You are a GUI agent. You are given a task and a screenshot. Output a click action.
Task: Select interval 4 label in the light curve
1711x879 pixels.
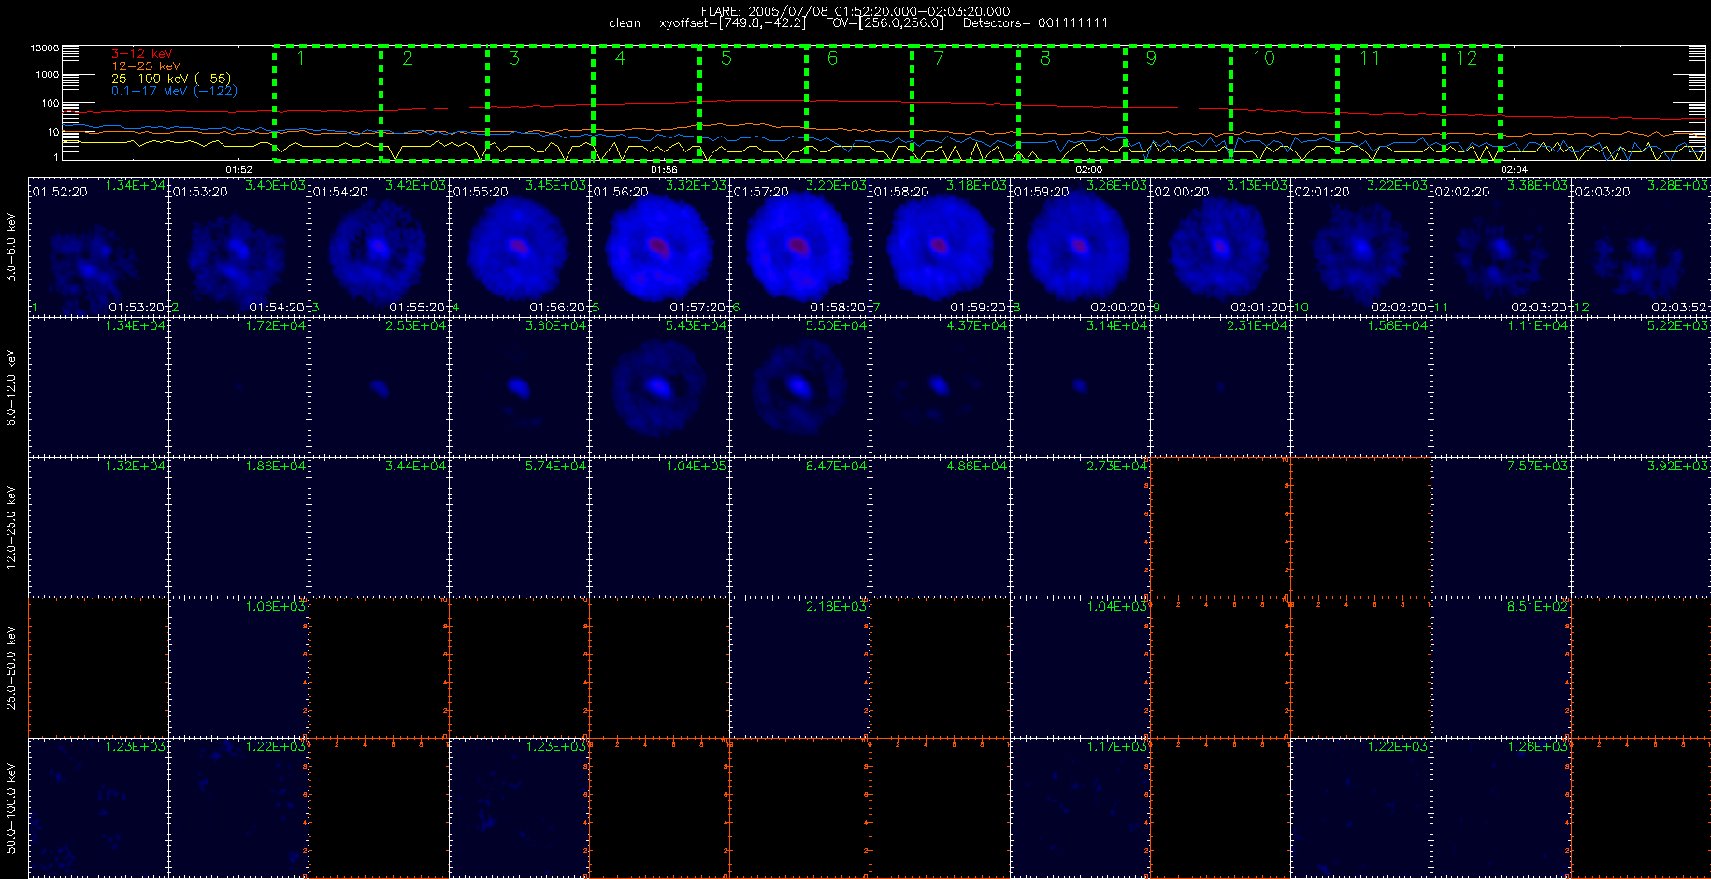(x=620, y=58)
